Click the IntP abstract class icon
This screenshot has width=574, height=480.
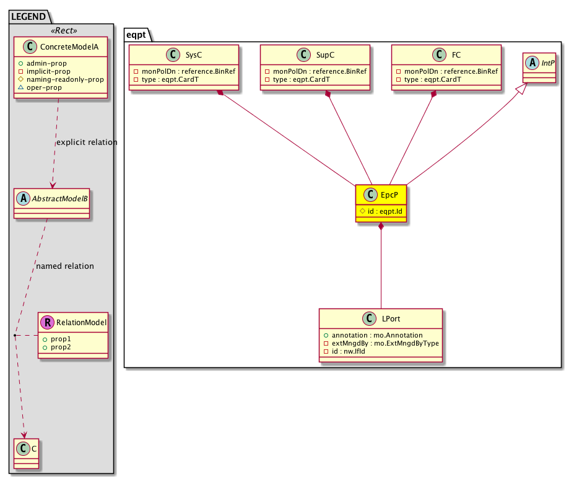530,62
